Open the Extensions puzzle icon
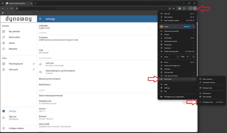 tap(184, 8)
